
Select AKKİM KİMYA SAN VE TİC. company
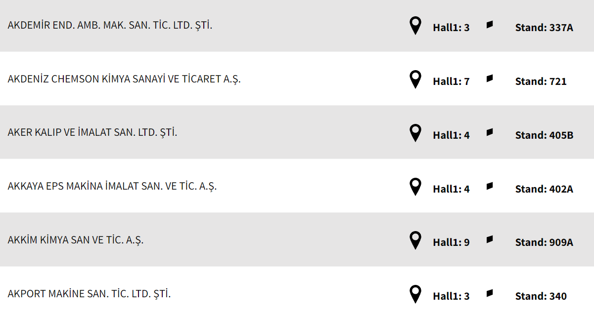pyautogui.click(x=76, y=240)
